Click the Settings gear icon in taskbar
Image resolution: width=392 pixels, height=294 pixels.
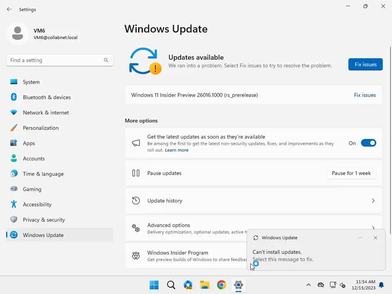238,285
